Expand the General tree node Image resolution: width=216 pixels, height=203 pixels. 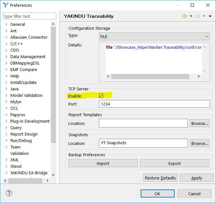[6, 24]
